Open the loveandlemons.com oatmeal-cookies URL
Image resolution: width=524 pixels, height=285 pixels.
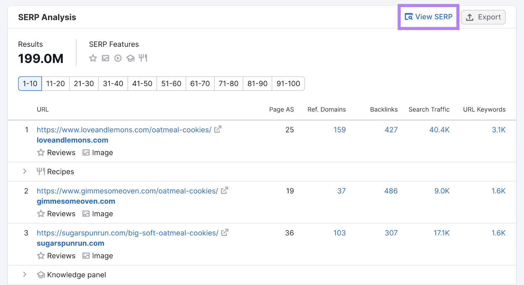pos(124,130)
